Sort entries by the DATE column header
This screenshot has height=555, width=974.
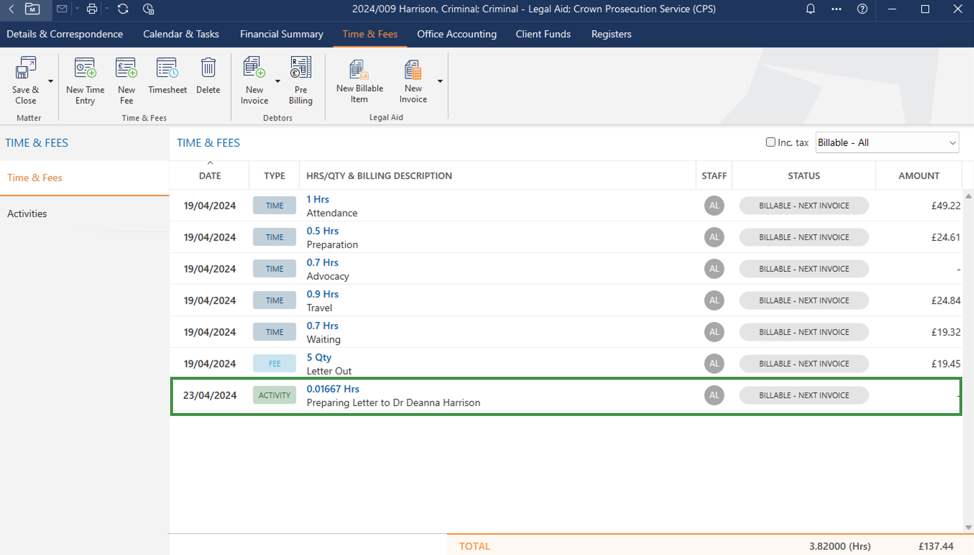point(210,176)
